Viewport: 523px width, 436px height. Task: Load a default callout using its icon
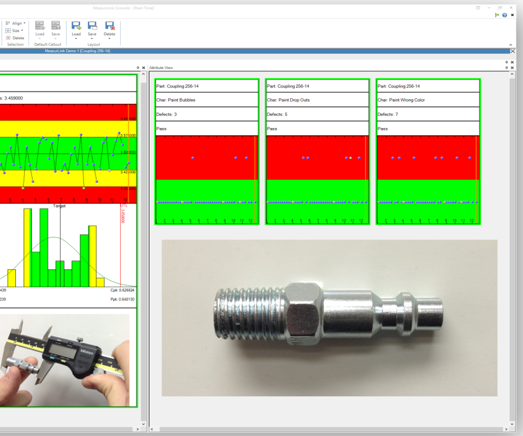click(40, 26)
